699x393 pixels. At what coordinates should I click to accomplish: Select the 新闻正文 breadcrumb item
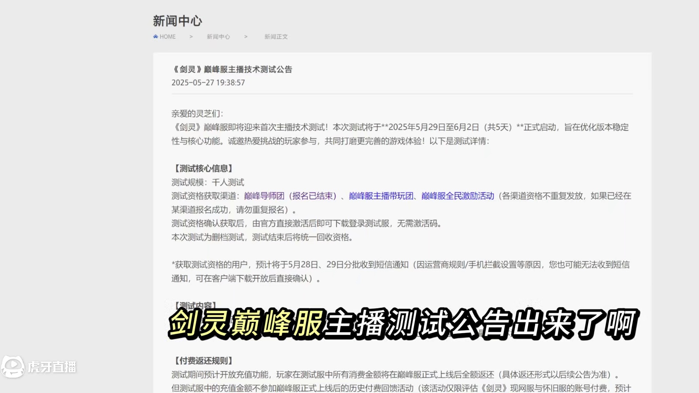pyautogui.click(x=275, y=37)
